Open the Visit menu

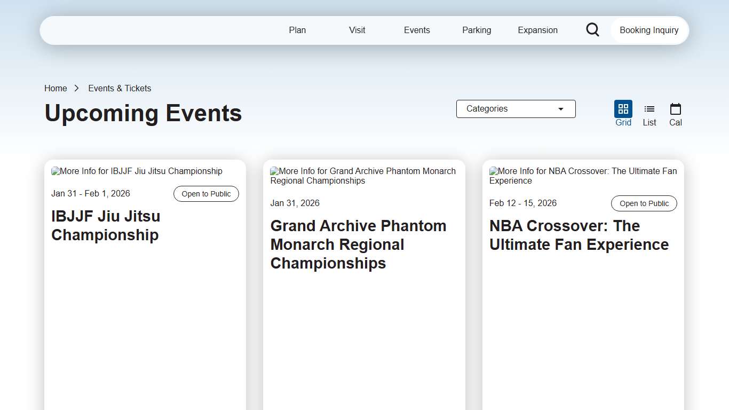click(x=357, y=30)
